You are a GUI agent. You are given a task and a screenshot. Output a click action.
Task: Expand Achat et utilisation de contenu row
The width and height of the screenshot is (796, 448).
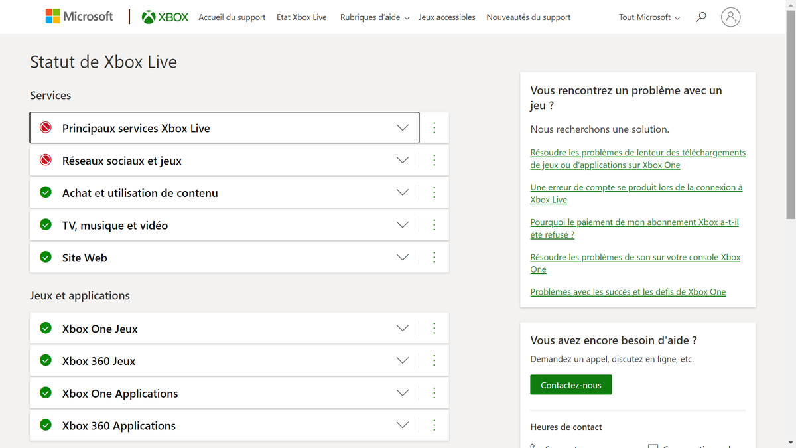[x=402, y=193]
